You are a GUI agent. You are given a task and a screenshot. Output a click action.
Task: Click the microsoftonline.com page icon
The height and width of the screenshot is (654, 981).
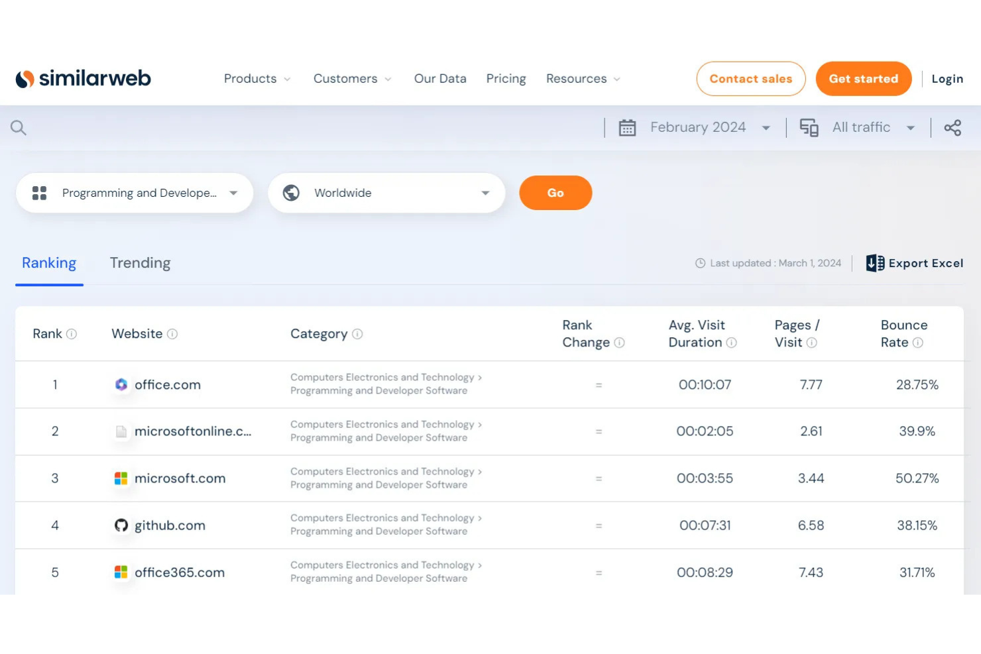click(121, 431)
